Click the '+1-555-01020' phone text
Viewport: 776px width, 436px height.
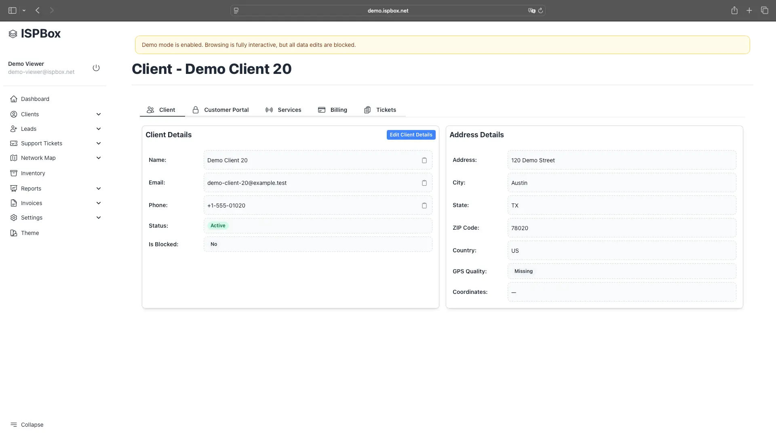click(x=226, y=205)
